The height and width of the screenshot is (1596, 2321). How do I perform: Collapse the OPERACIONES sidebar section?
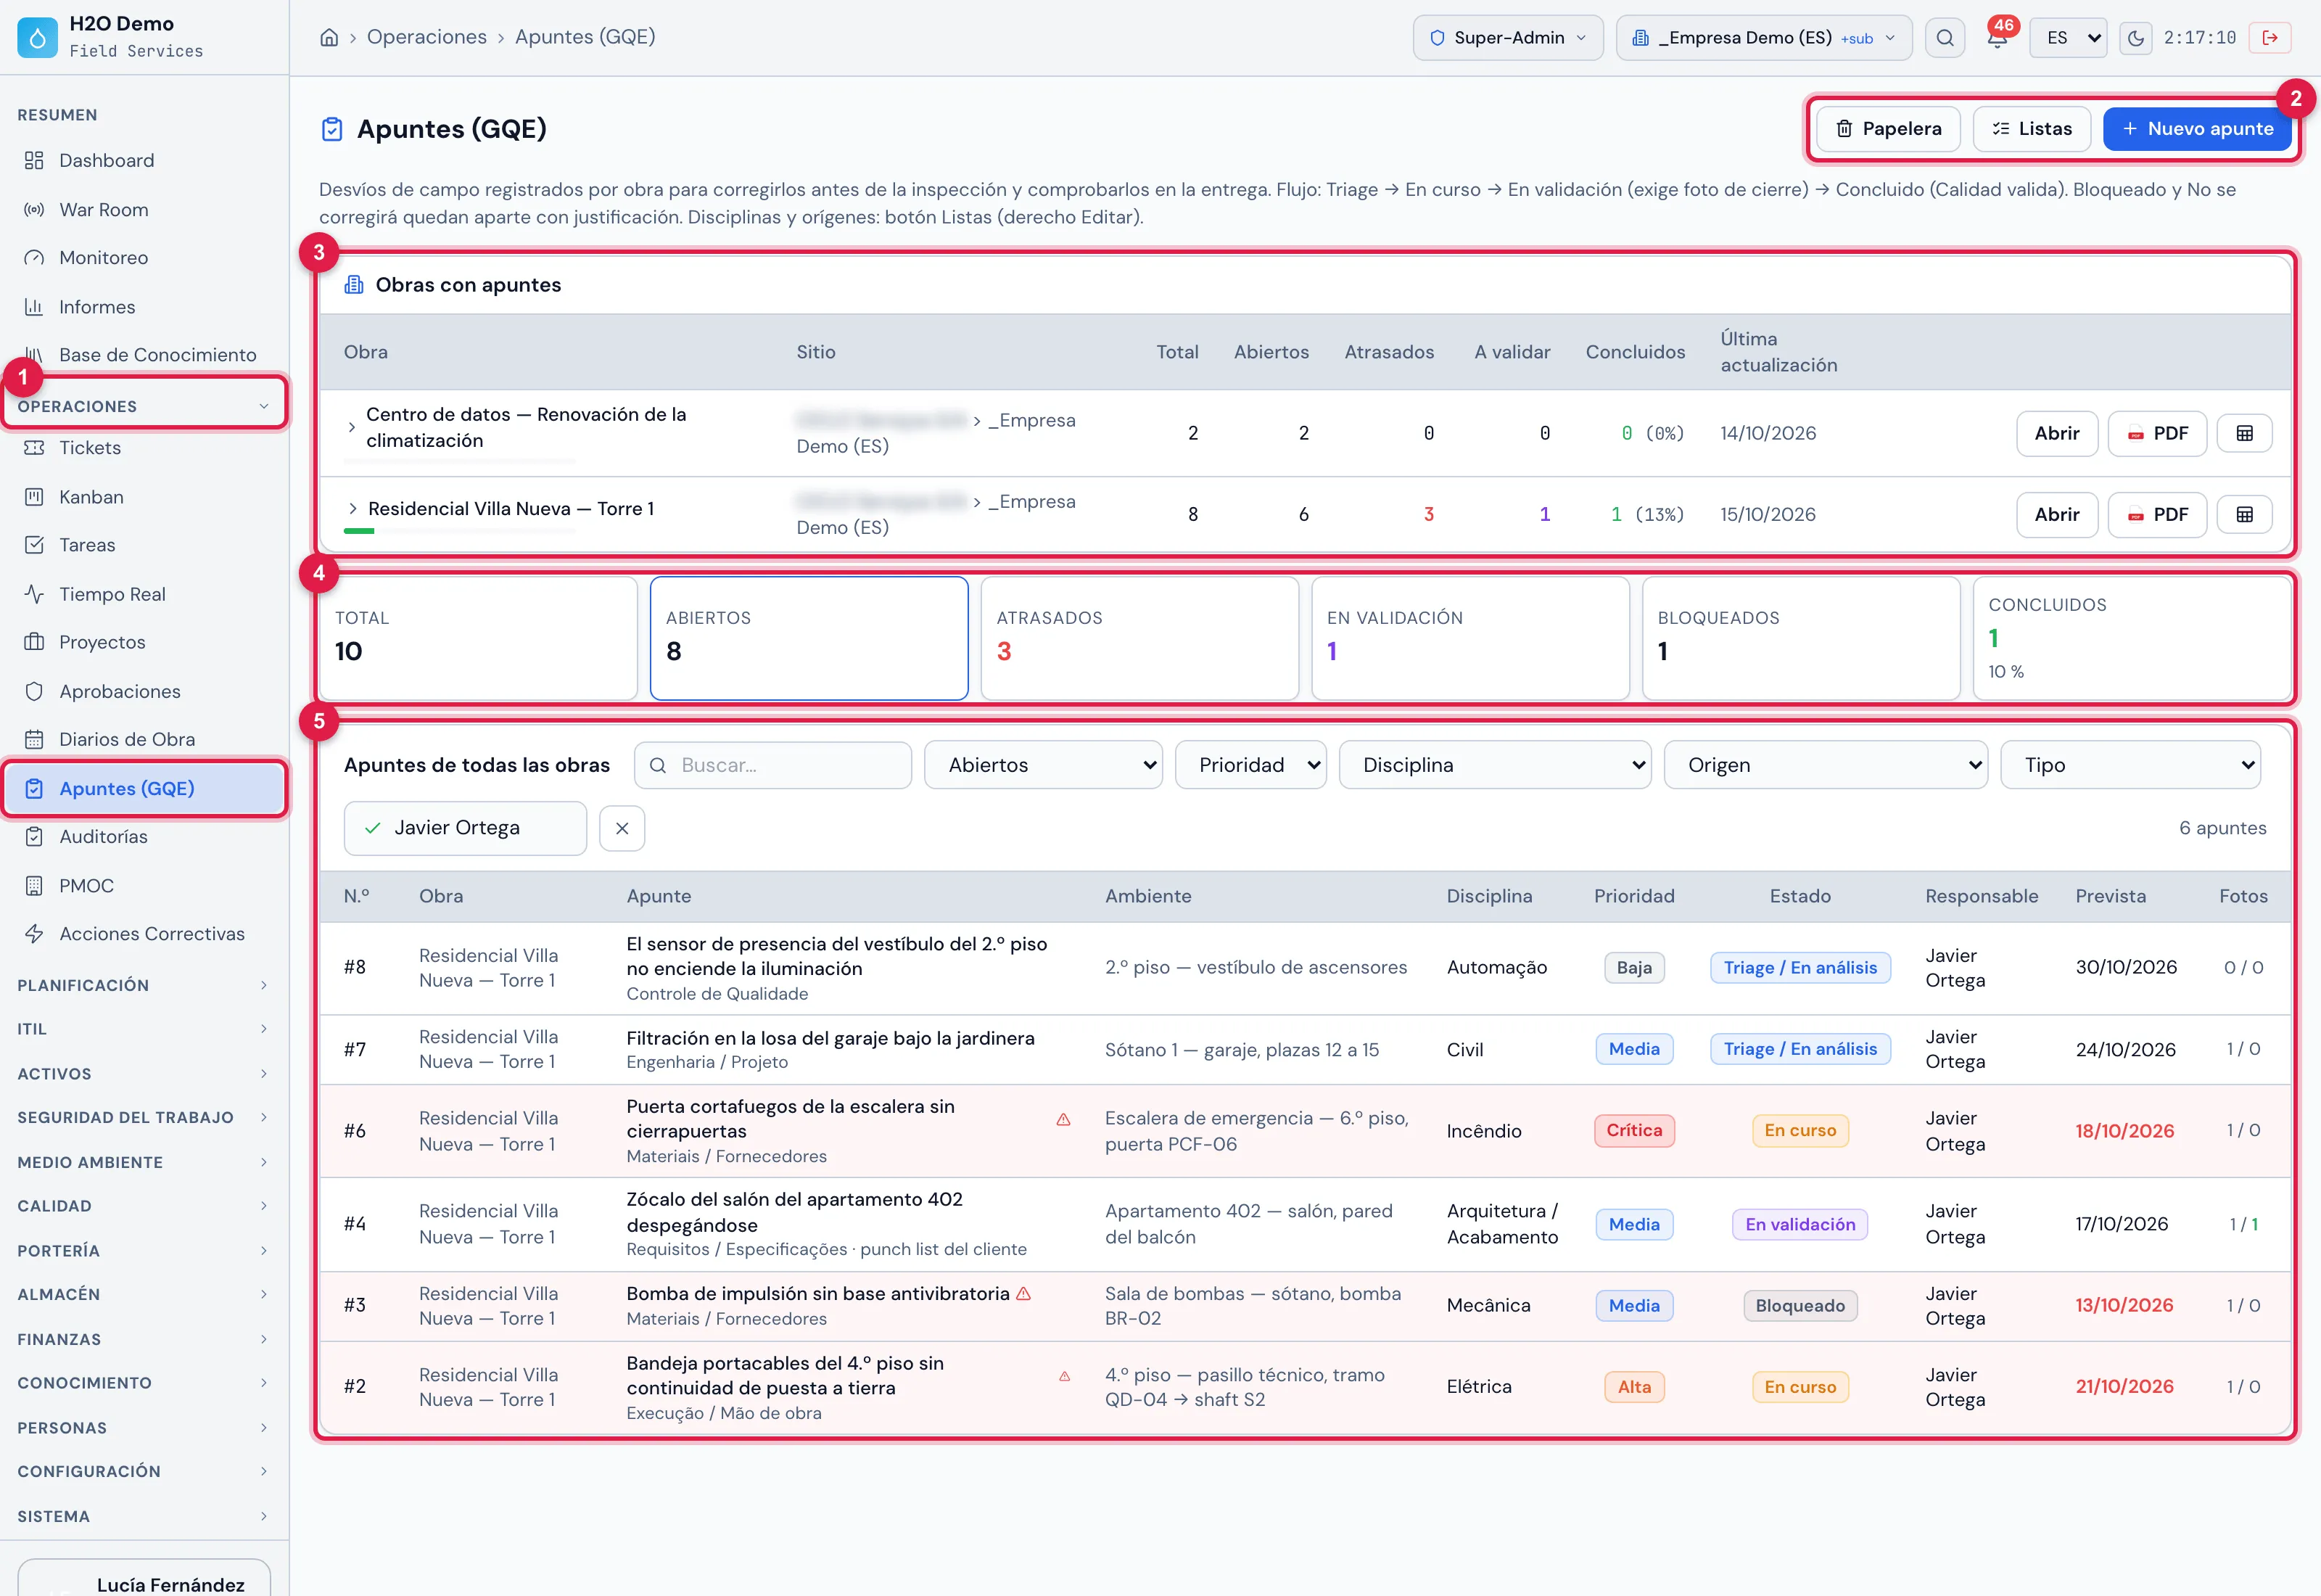[143, 406]
